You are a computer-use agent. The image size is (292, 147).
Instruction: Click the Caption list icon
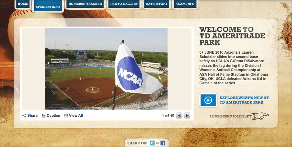44,116
